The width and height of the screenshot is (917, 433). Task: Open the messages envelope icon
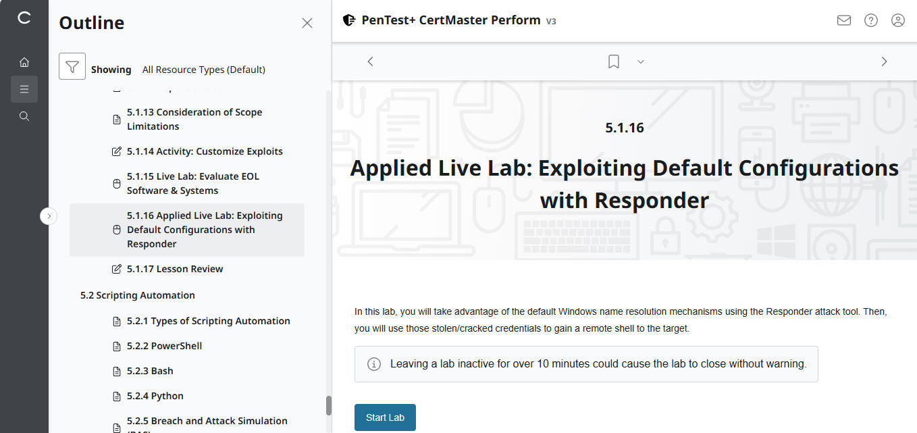(843, 20)
